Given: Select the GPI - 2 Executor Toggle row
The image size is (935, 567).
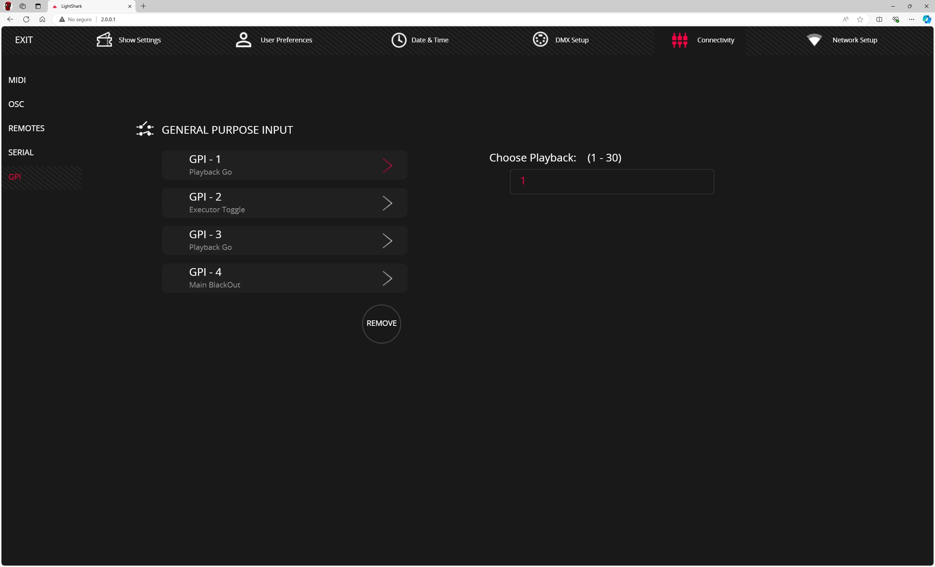Looking at the screenshot, I should click(284, 203).
